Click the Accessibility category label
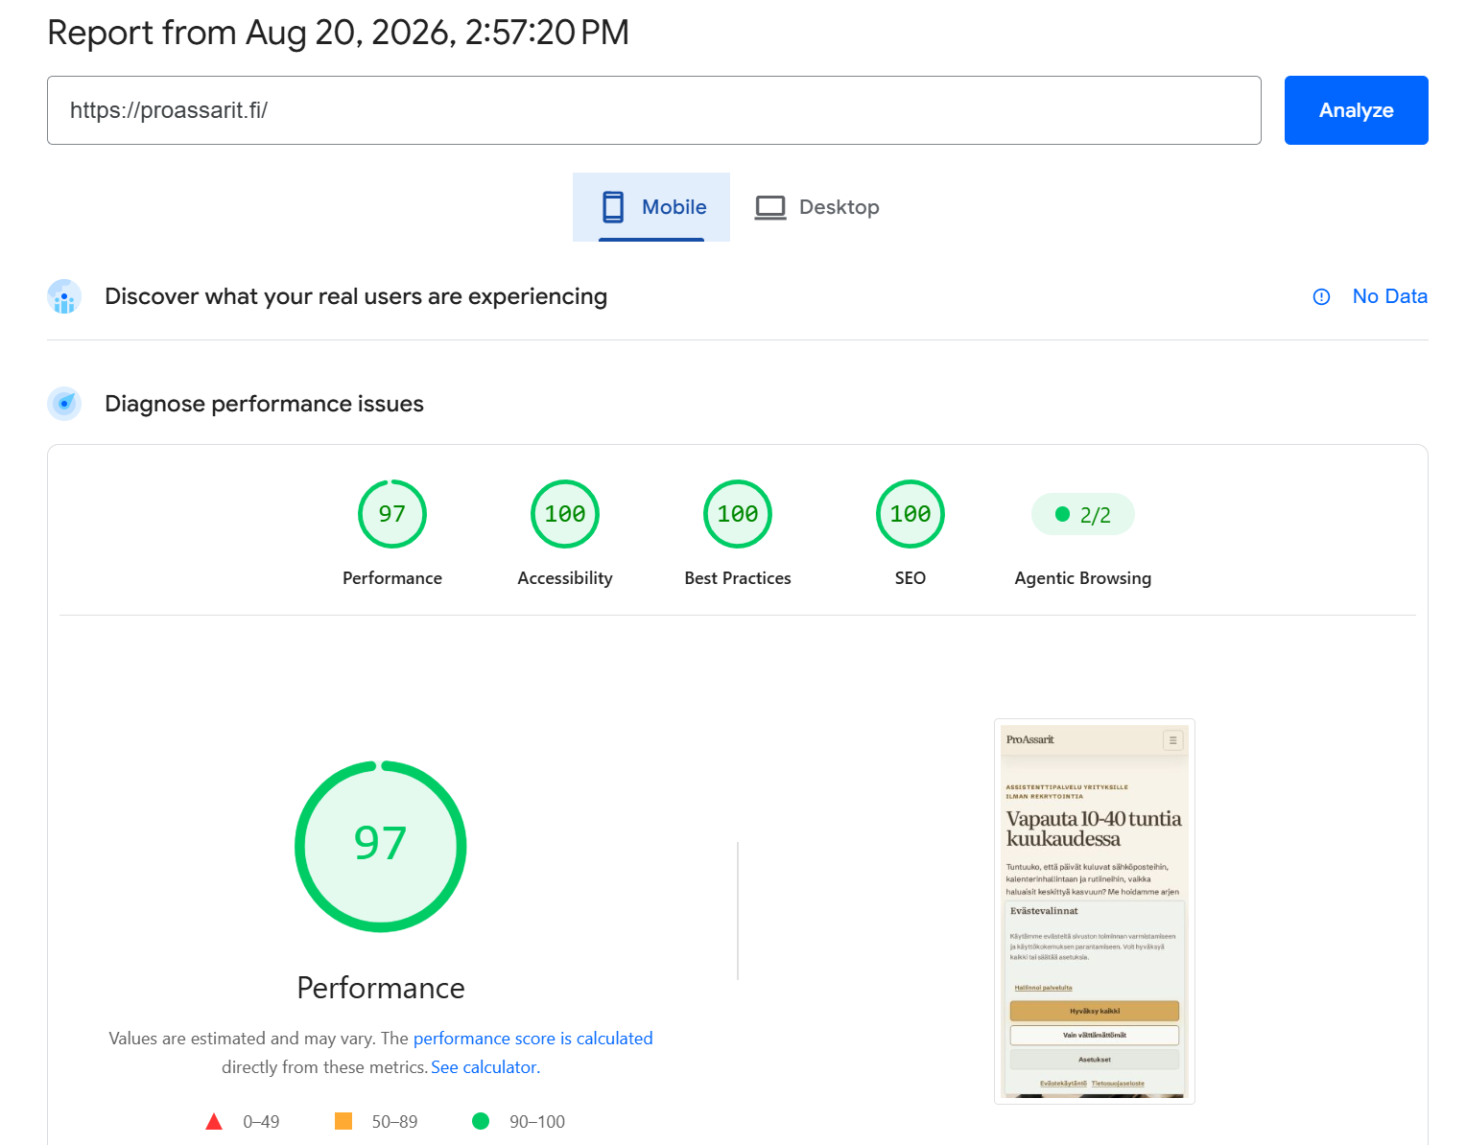The image size is (1466, 1145). pyautogui.click(x=565, y=578)
